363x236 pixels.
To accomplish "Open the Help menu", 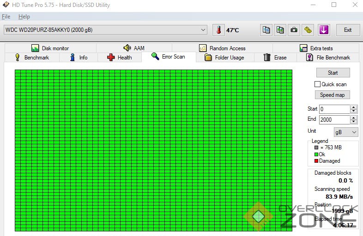I will (x=24, y=17).
